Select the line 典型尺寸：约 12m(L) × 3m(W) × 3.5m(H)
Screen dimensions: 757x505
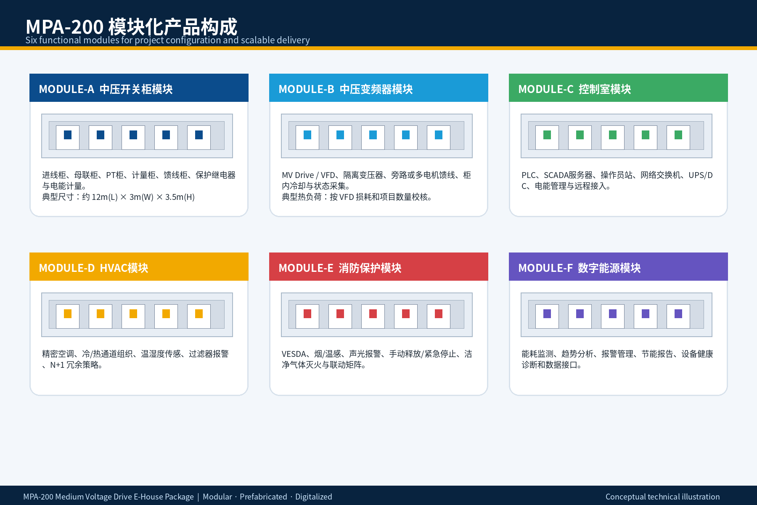pyautogui.click(x=118, y=197)
